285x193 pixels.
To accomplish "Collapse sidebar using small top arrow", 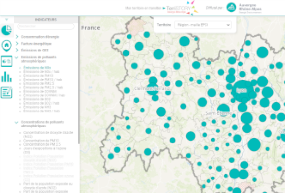I will tap(7, 19).
